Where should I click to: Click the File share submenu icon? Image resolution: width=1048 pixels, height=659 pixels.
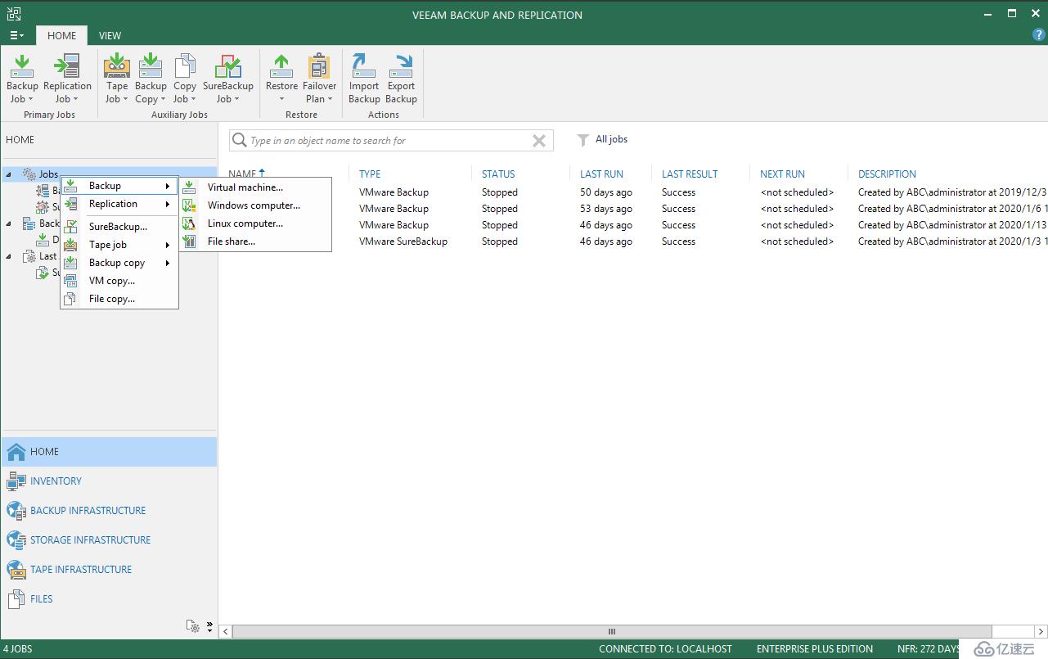(x=190, y=241)
